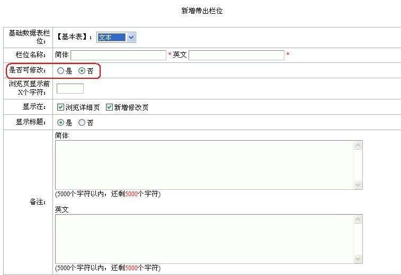Click the up arrow of 英文 备注 scrollbar

point(358,219)
